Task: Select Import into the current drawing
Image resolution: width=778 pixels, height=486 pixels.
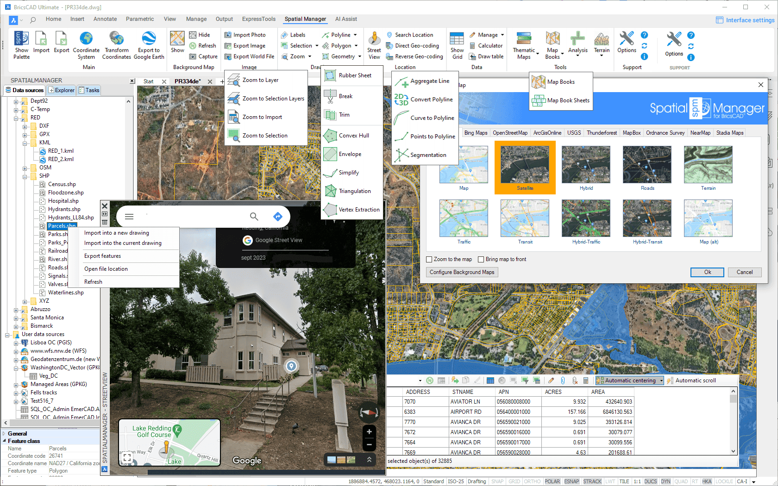Action: pyautogui.click(x=123, y=243)
